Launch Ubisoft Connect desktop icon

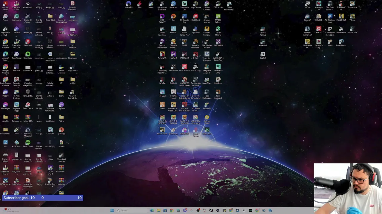[x=207, y=6]
